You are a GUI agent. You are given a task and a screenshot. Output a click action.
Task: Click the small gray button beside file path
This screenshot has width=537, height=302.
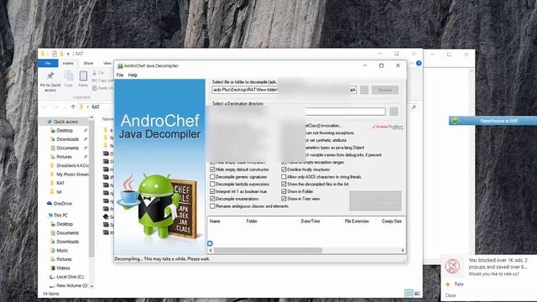[364, 90]
